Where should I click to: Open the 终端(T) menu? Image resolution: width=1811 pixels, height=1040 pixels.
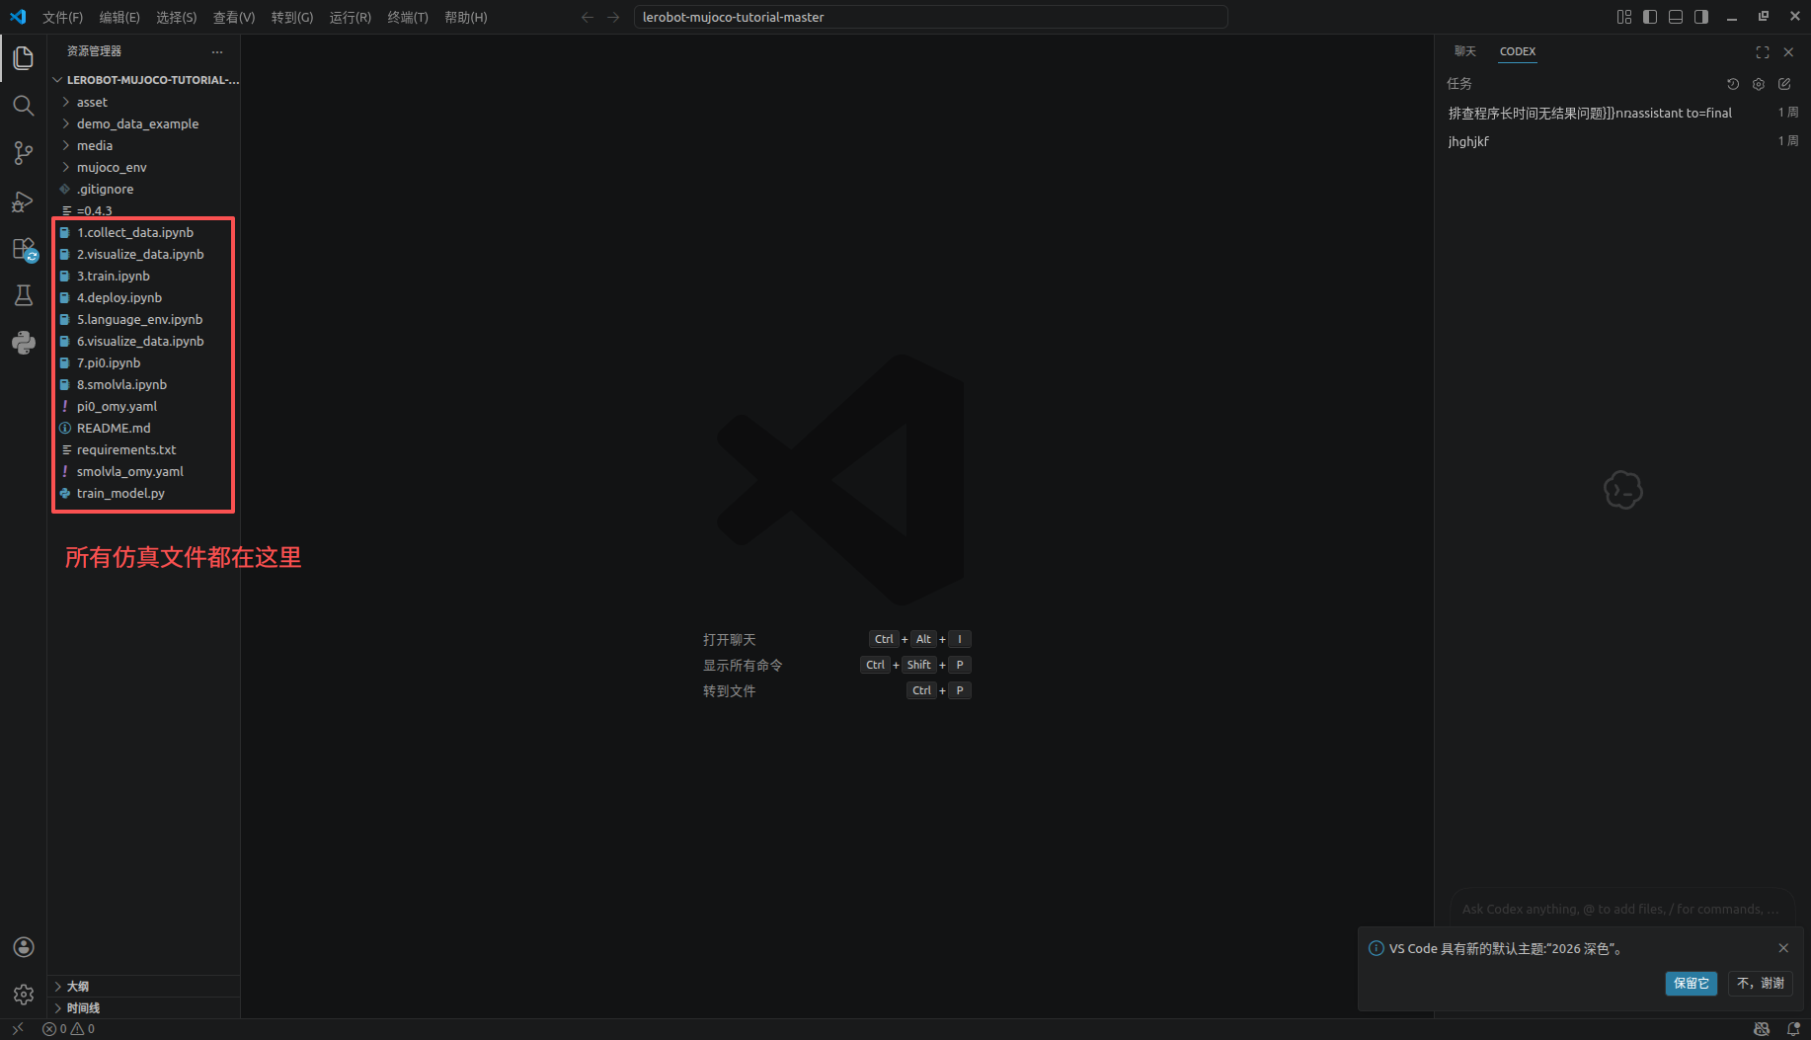point(408,17)
